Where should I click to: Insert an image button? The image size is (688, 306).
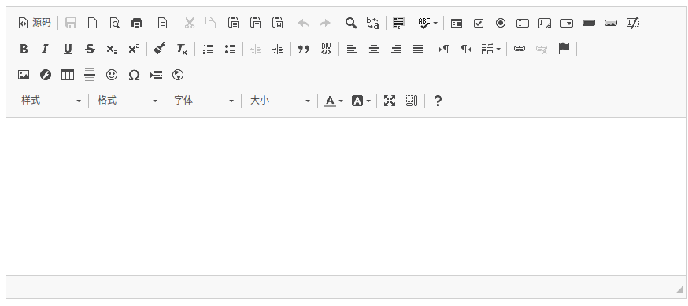611,23
